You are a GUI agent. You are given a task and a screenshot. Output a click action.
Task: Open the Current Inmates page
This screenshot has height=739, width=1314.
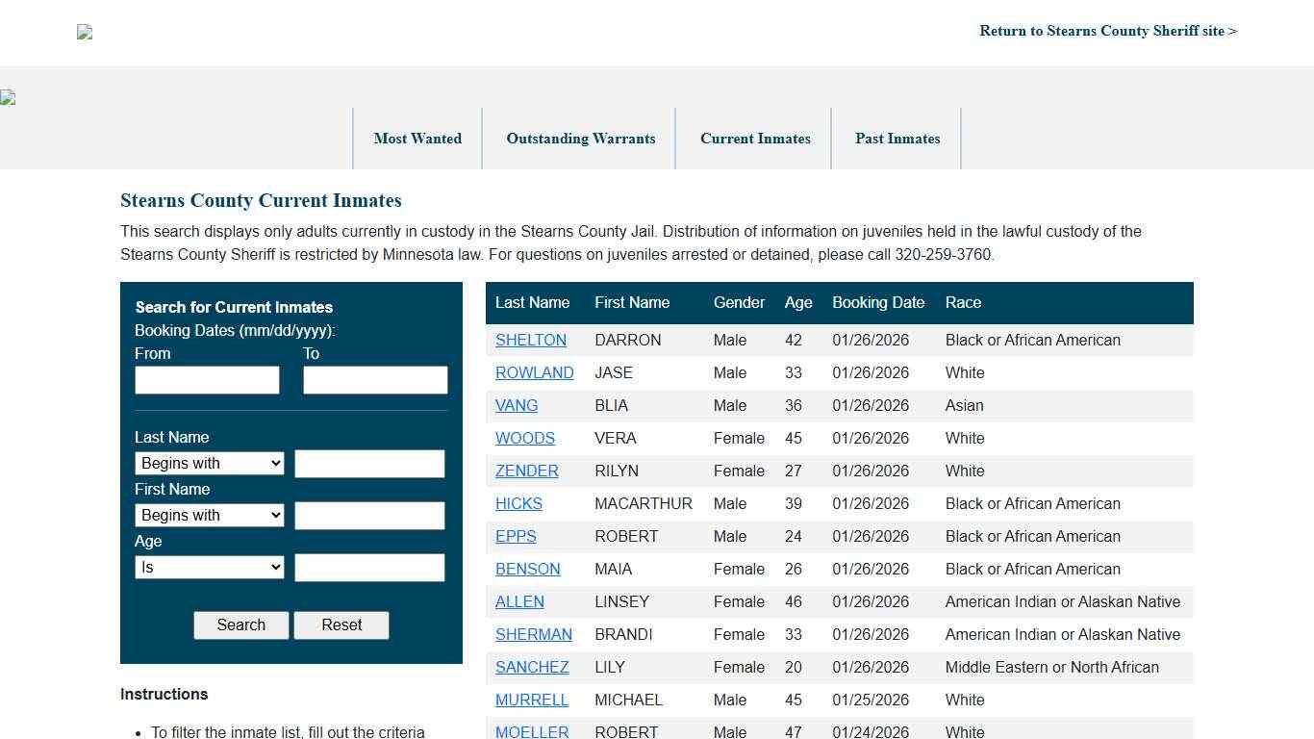[755, 139]
